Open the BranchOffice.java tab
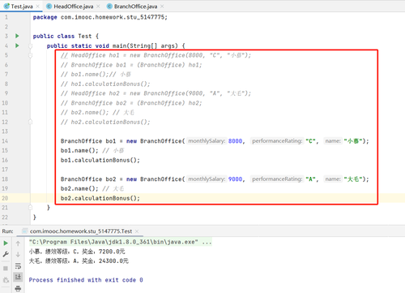Image resolution: width=405 pixels, height=293 pixels. tap(135, 6)
